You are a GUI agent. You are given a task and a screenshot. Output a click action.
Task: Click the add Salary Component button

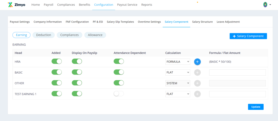point(248,36)
